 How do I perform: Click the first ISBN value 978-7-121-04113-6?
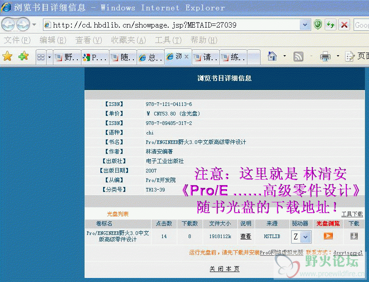pyautogui.click(x=169, y=104)
